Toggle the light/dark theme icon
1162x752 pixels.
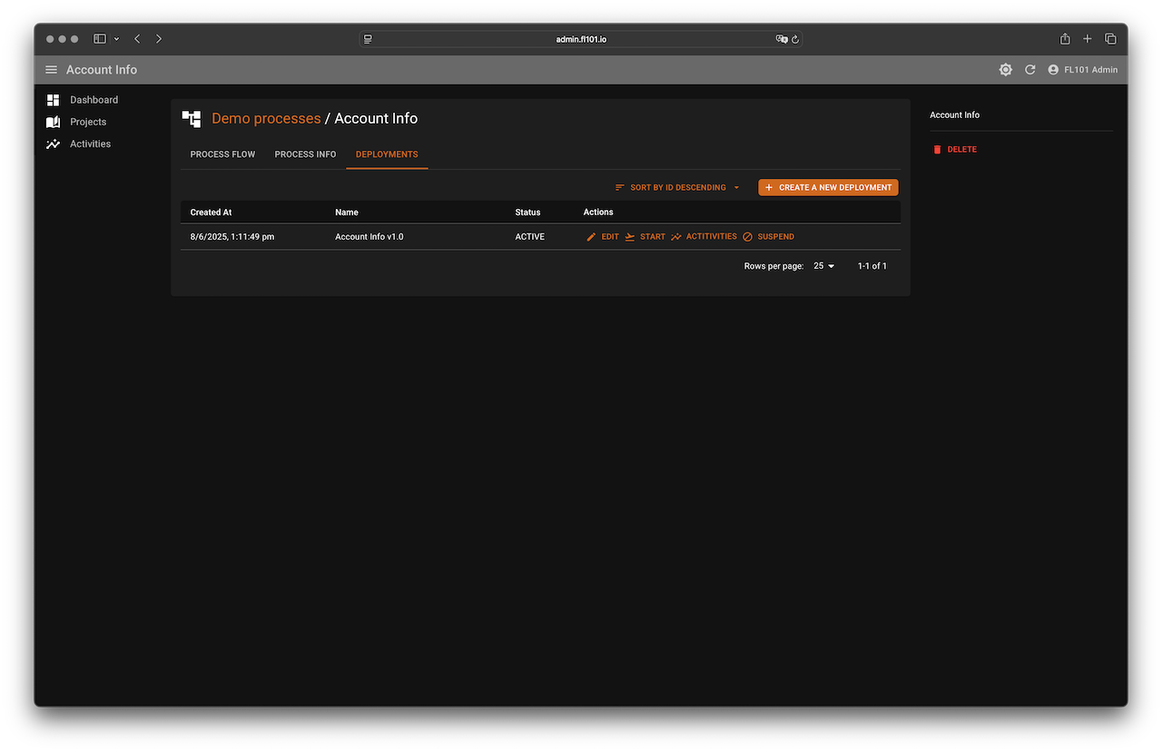(x=1006, y=70)
